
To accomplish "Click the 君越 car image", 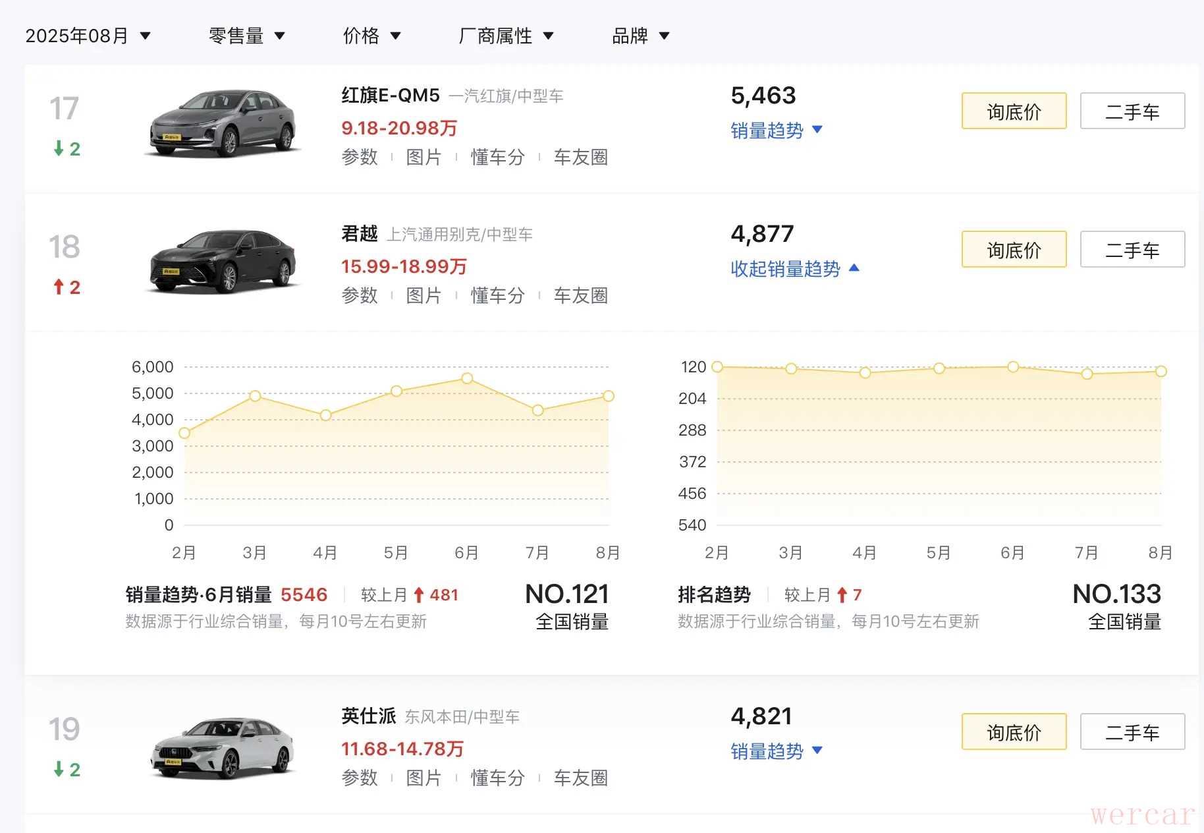I will (222, 262).
